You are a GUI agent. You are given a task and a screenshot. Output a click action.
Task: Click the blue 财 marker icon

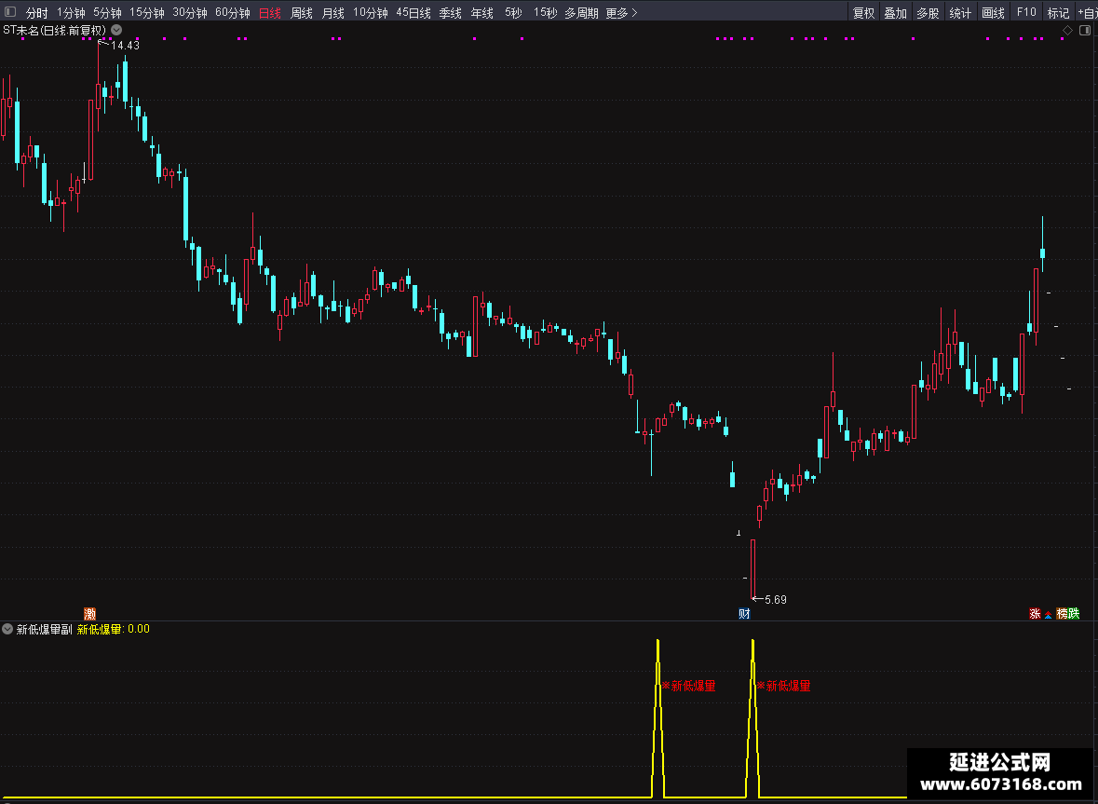coord(744,614)
